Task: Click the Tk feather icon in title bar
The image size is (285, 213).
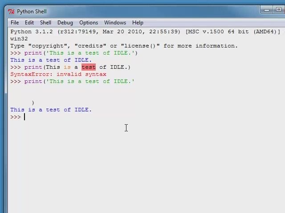Action: 11,12
